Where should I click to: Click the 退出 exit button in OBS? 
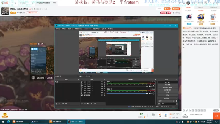168,95
